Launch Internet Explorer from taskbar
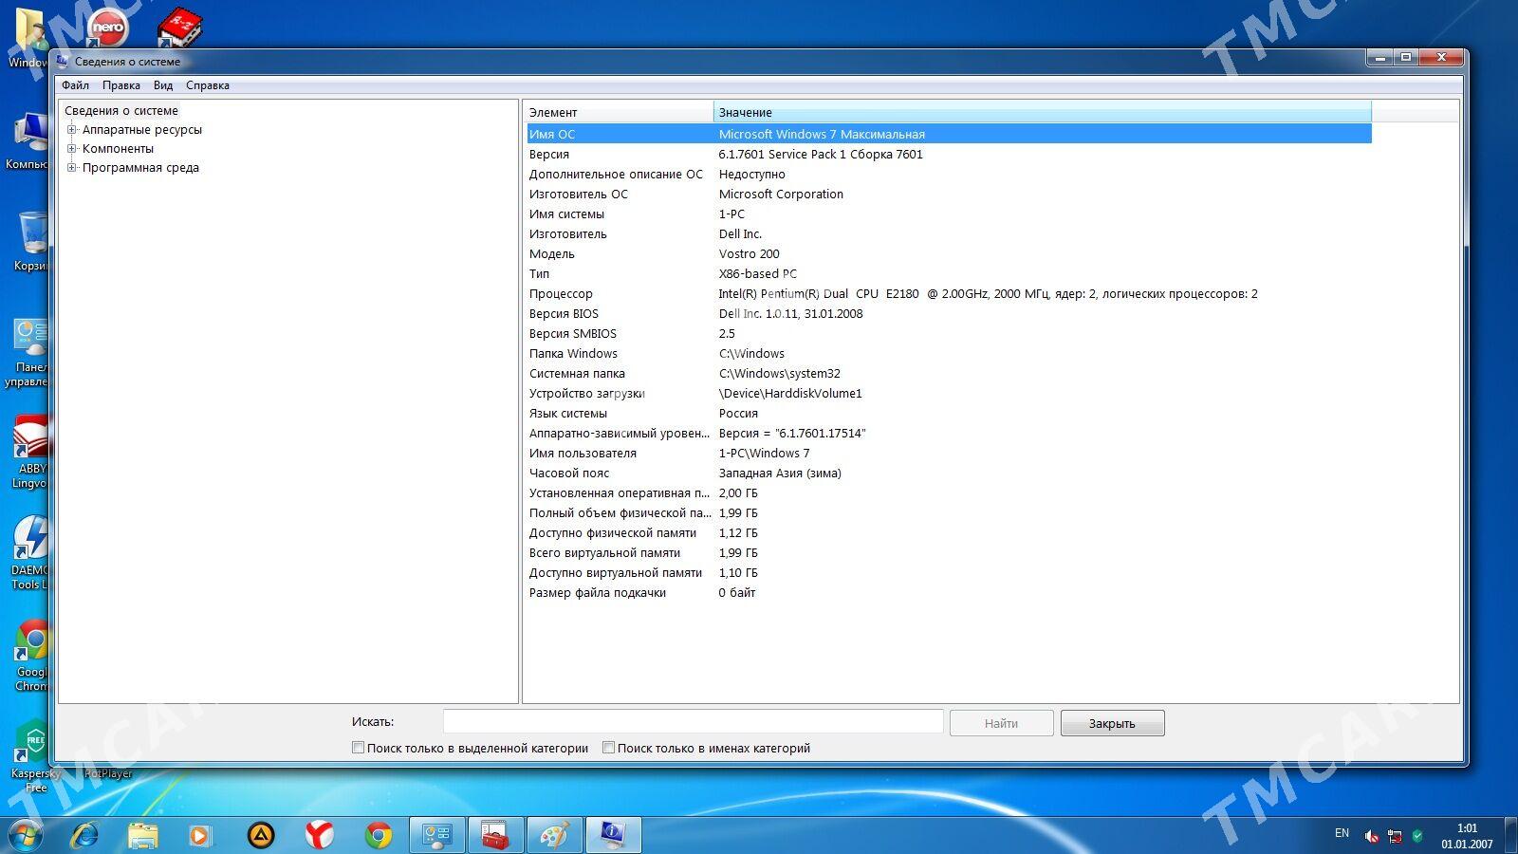1518x854 pixels. (85, 835)
